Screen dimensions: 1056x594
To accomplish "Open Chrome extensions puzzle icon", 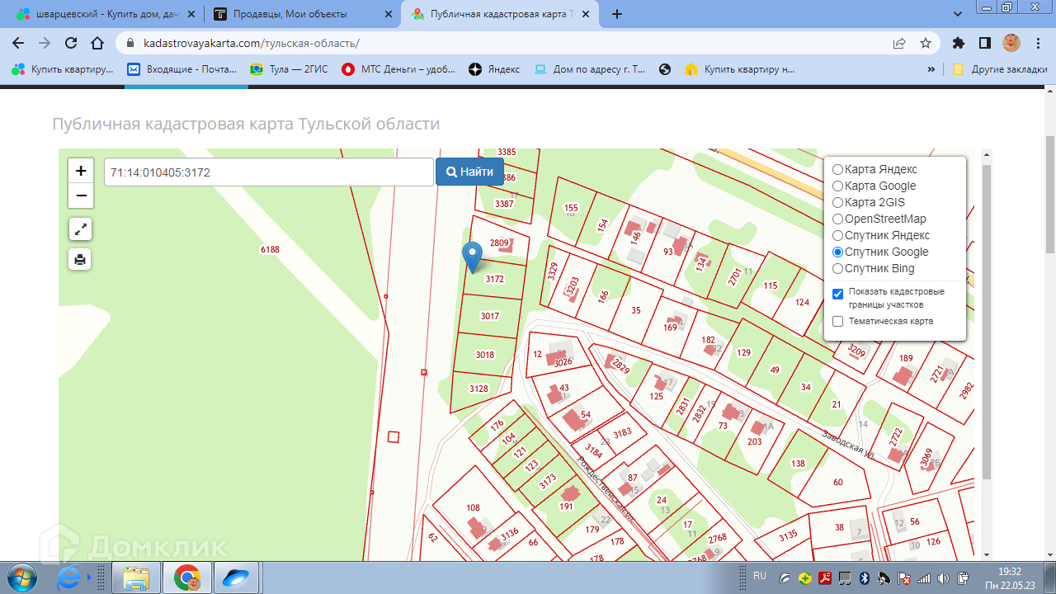I will click(958, 44).
